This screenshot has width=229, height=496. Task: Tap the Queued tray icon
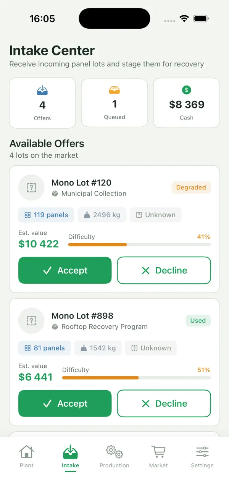114,90
